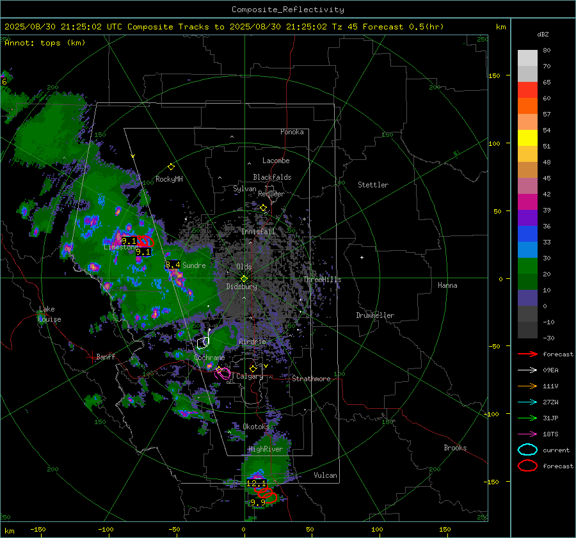576x538 pixels.
Task: Click the Brooks city label
Action: point(455,448)
